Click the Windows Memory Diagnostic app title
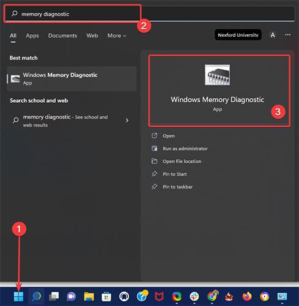 tap(218, 100)
